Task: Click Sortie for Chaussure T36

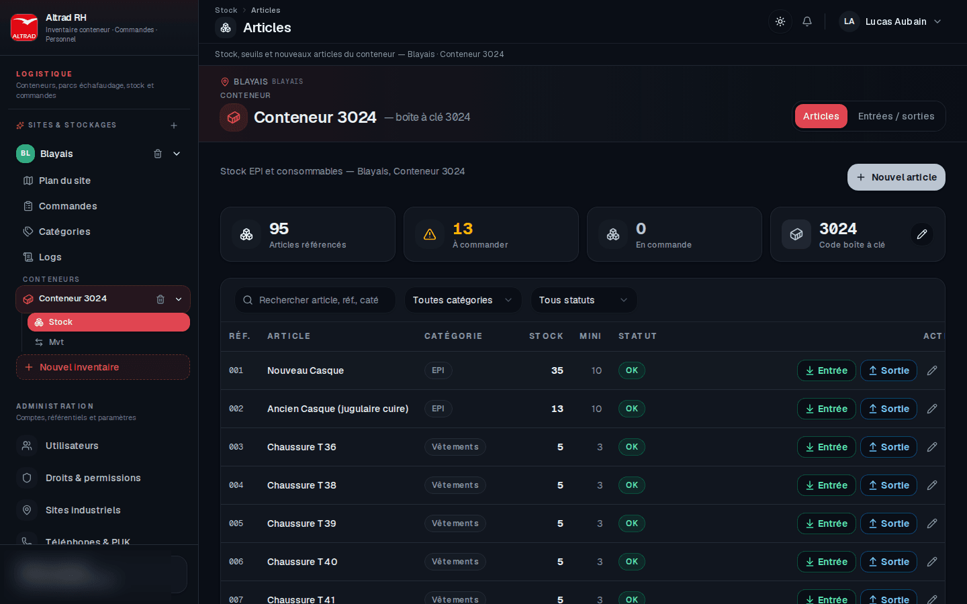Action: (x=888, y=447)
